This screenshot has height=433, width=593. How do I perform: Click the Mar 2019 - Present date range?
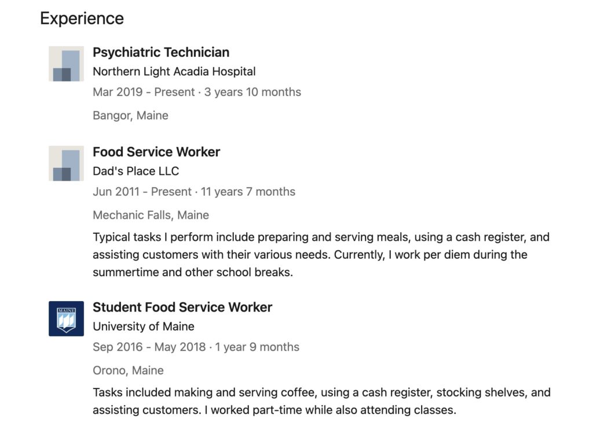coord(142,92)
